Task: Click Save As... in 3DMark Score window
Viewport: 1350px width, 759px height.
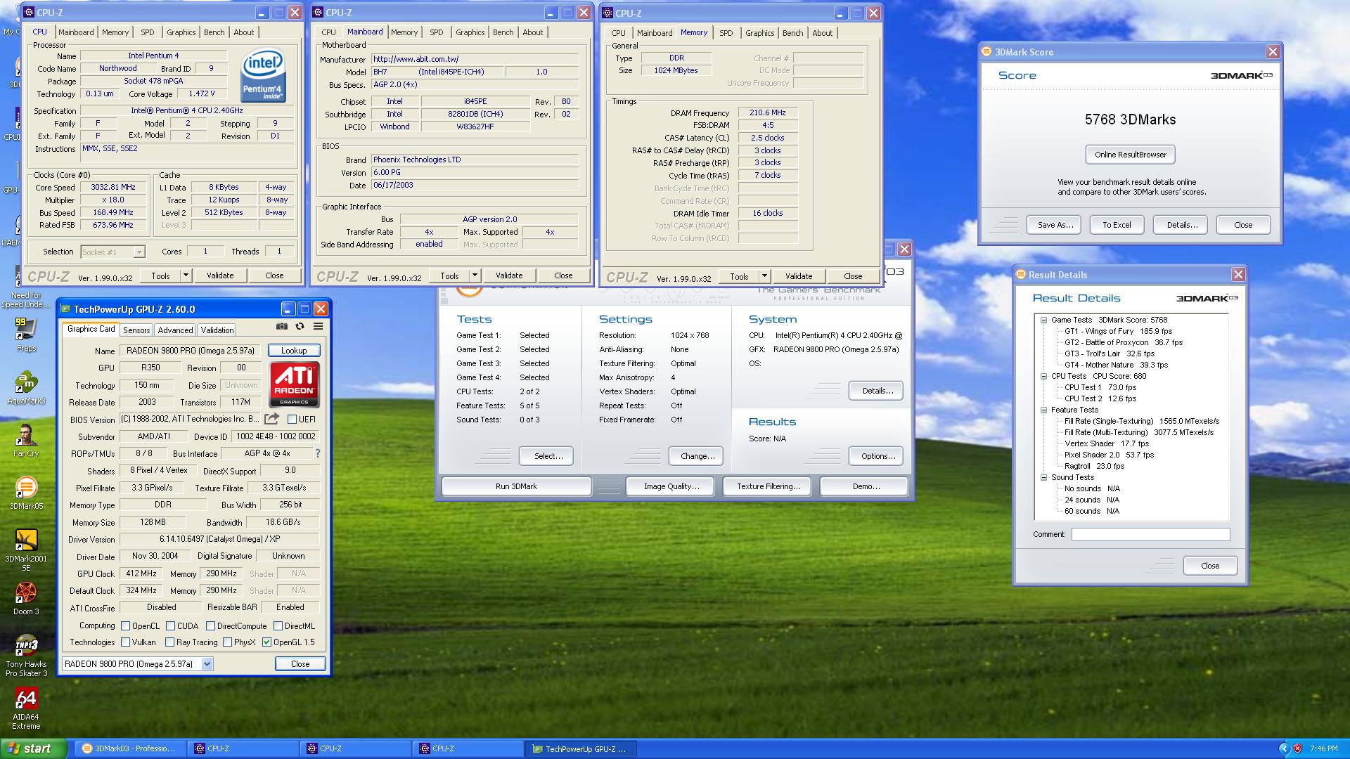Action: [1055, 225]
